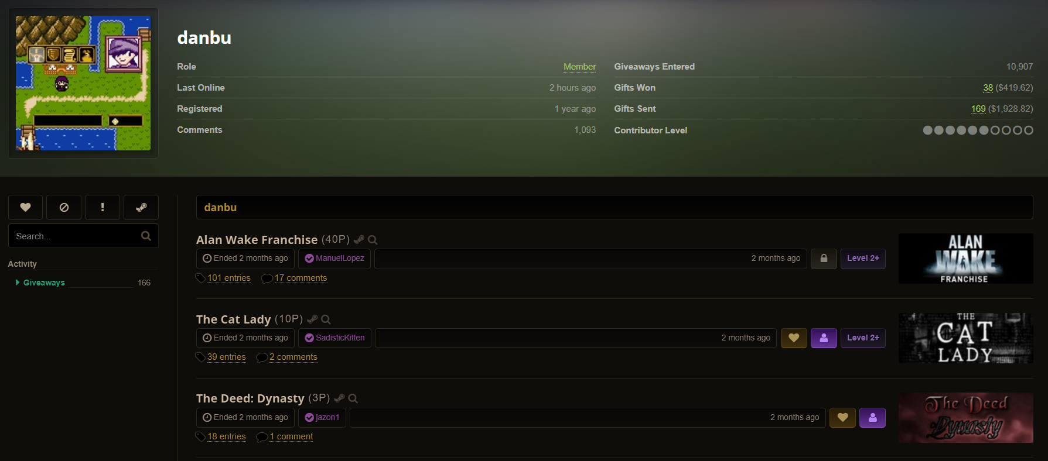View 39 entries for The Cat Lady
This screenshot has width=1048, height=461.
pos(227,357)
